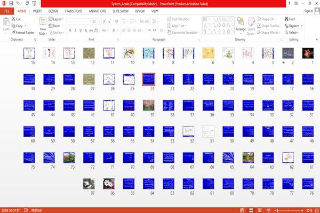The height and width of the screenshot is (213, 320).
Task: Switch to the SLIDE SHOW tab
Action: click(x=121, y=11)
